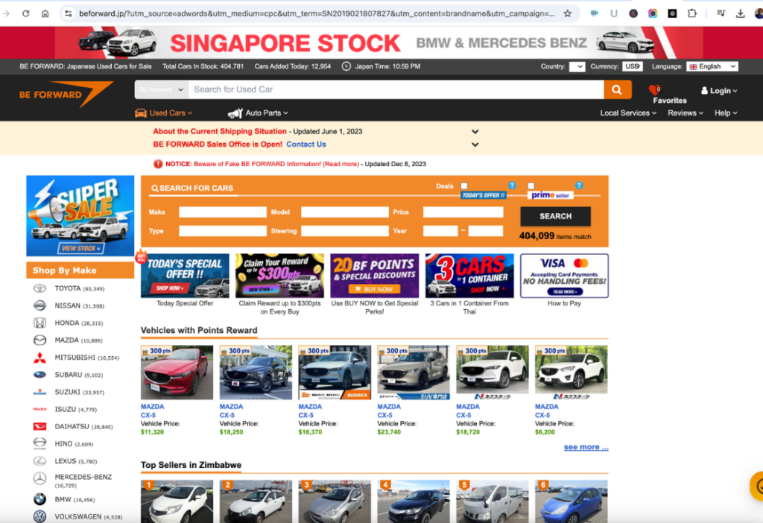Click the browser home icon
Viewport: 763px width, 523px height.
point(45,13)
